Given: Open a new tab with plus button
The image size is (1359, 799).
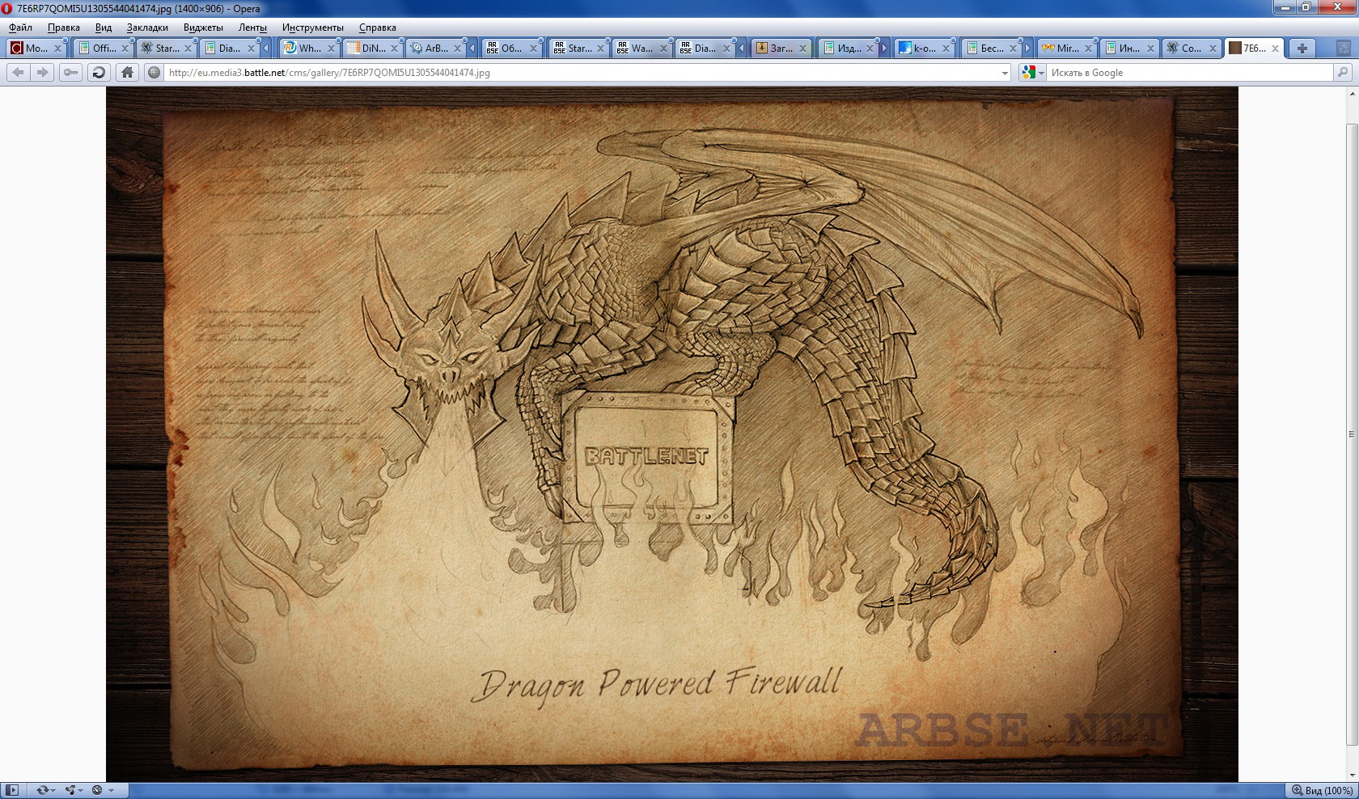Looking at the screenshot, I should point(1302,49).
